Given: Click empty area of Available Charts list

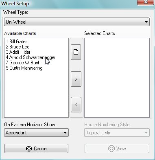Looking at the screenshot, I should tap(36, 95).
